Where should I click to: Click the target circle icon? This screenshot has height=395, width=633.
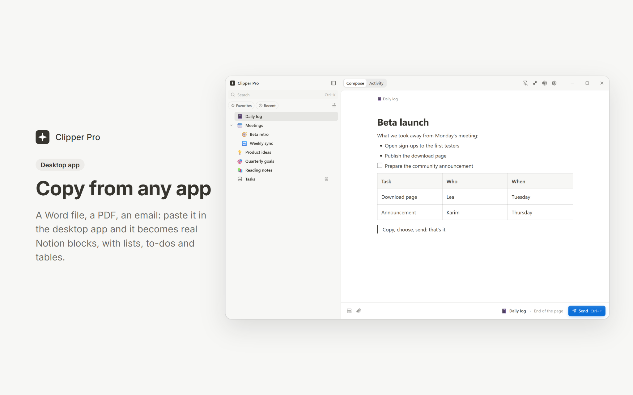tap(545, 83)
